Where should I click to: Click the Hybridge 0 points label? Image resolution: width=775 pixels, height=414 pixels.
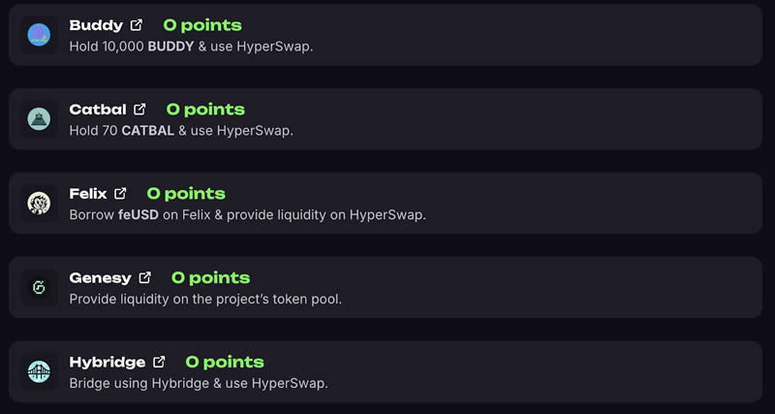(x=225, y=362)
